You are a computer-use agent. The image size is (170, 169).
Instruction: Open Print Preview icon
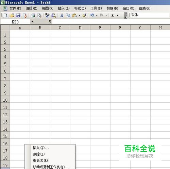coord(39,15)
